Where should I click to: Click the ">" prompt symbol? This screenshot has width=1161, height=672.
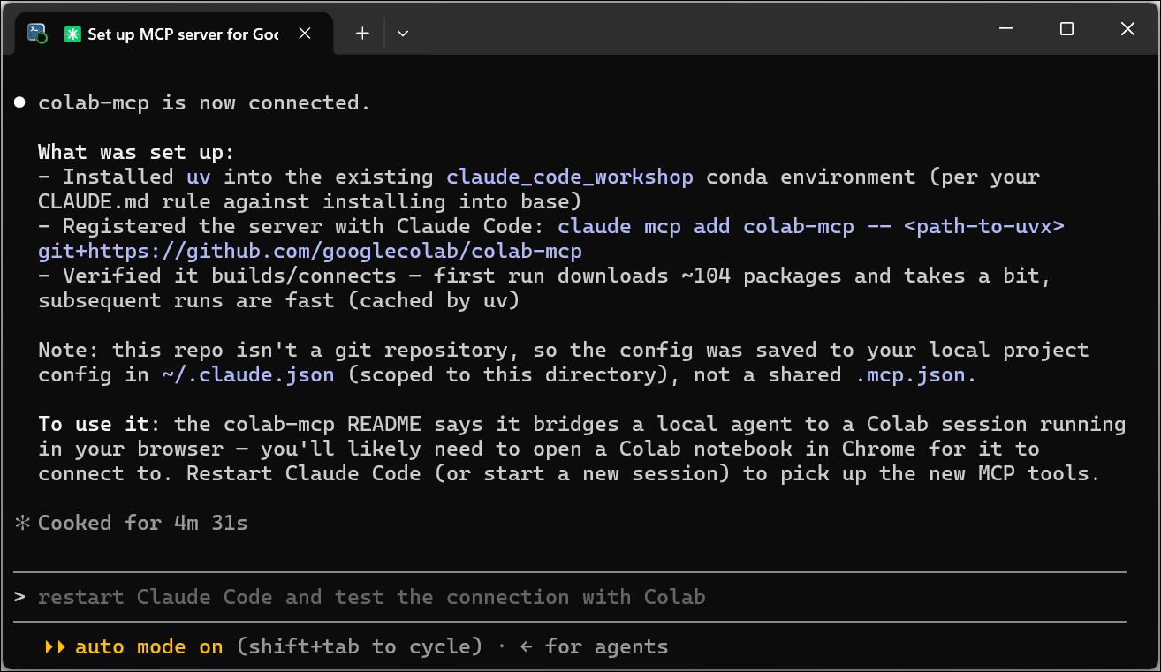tap(19, 597)
